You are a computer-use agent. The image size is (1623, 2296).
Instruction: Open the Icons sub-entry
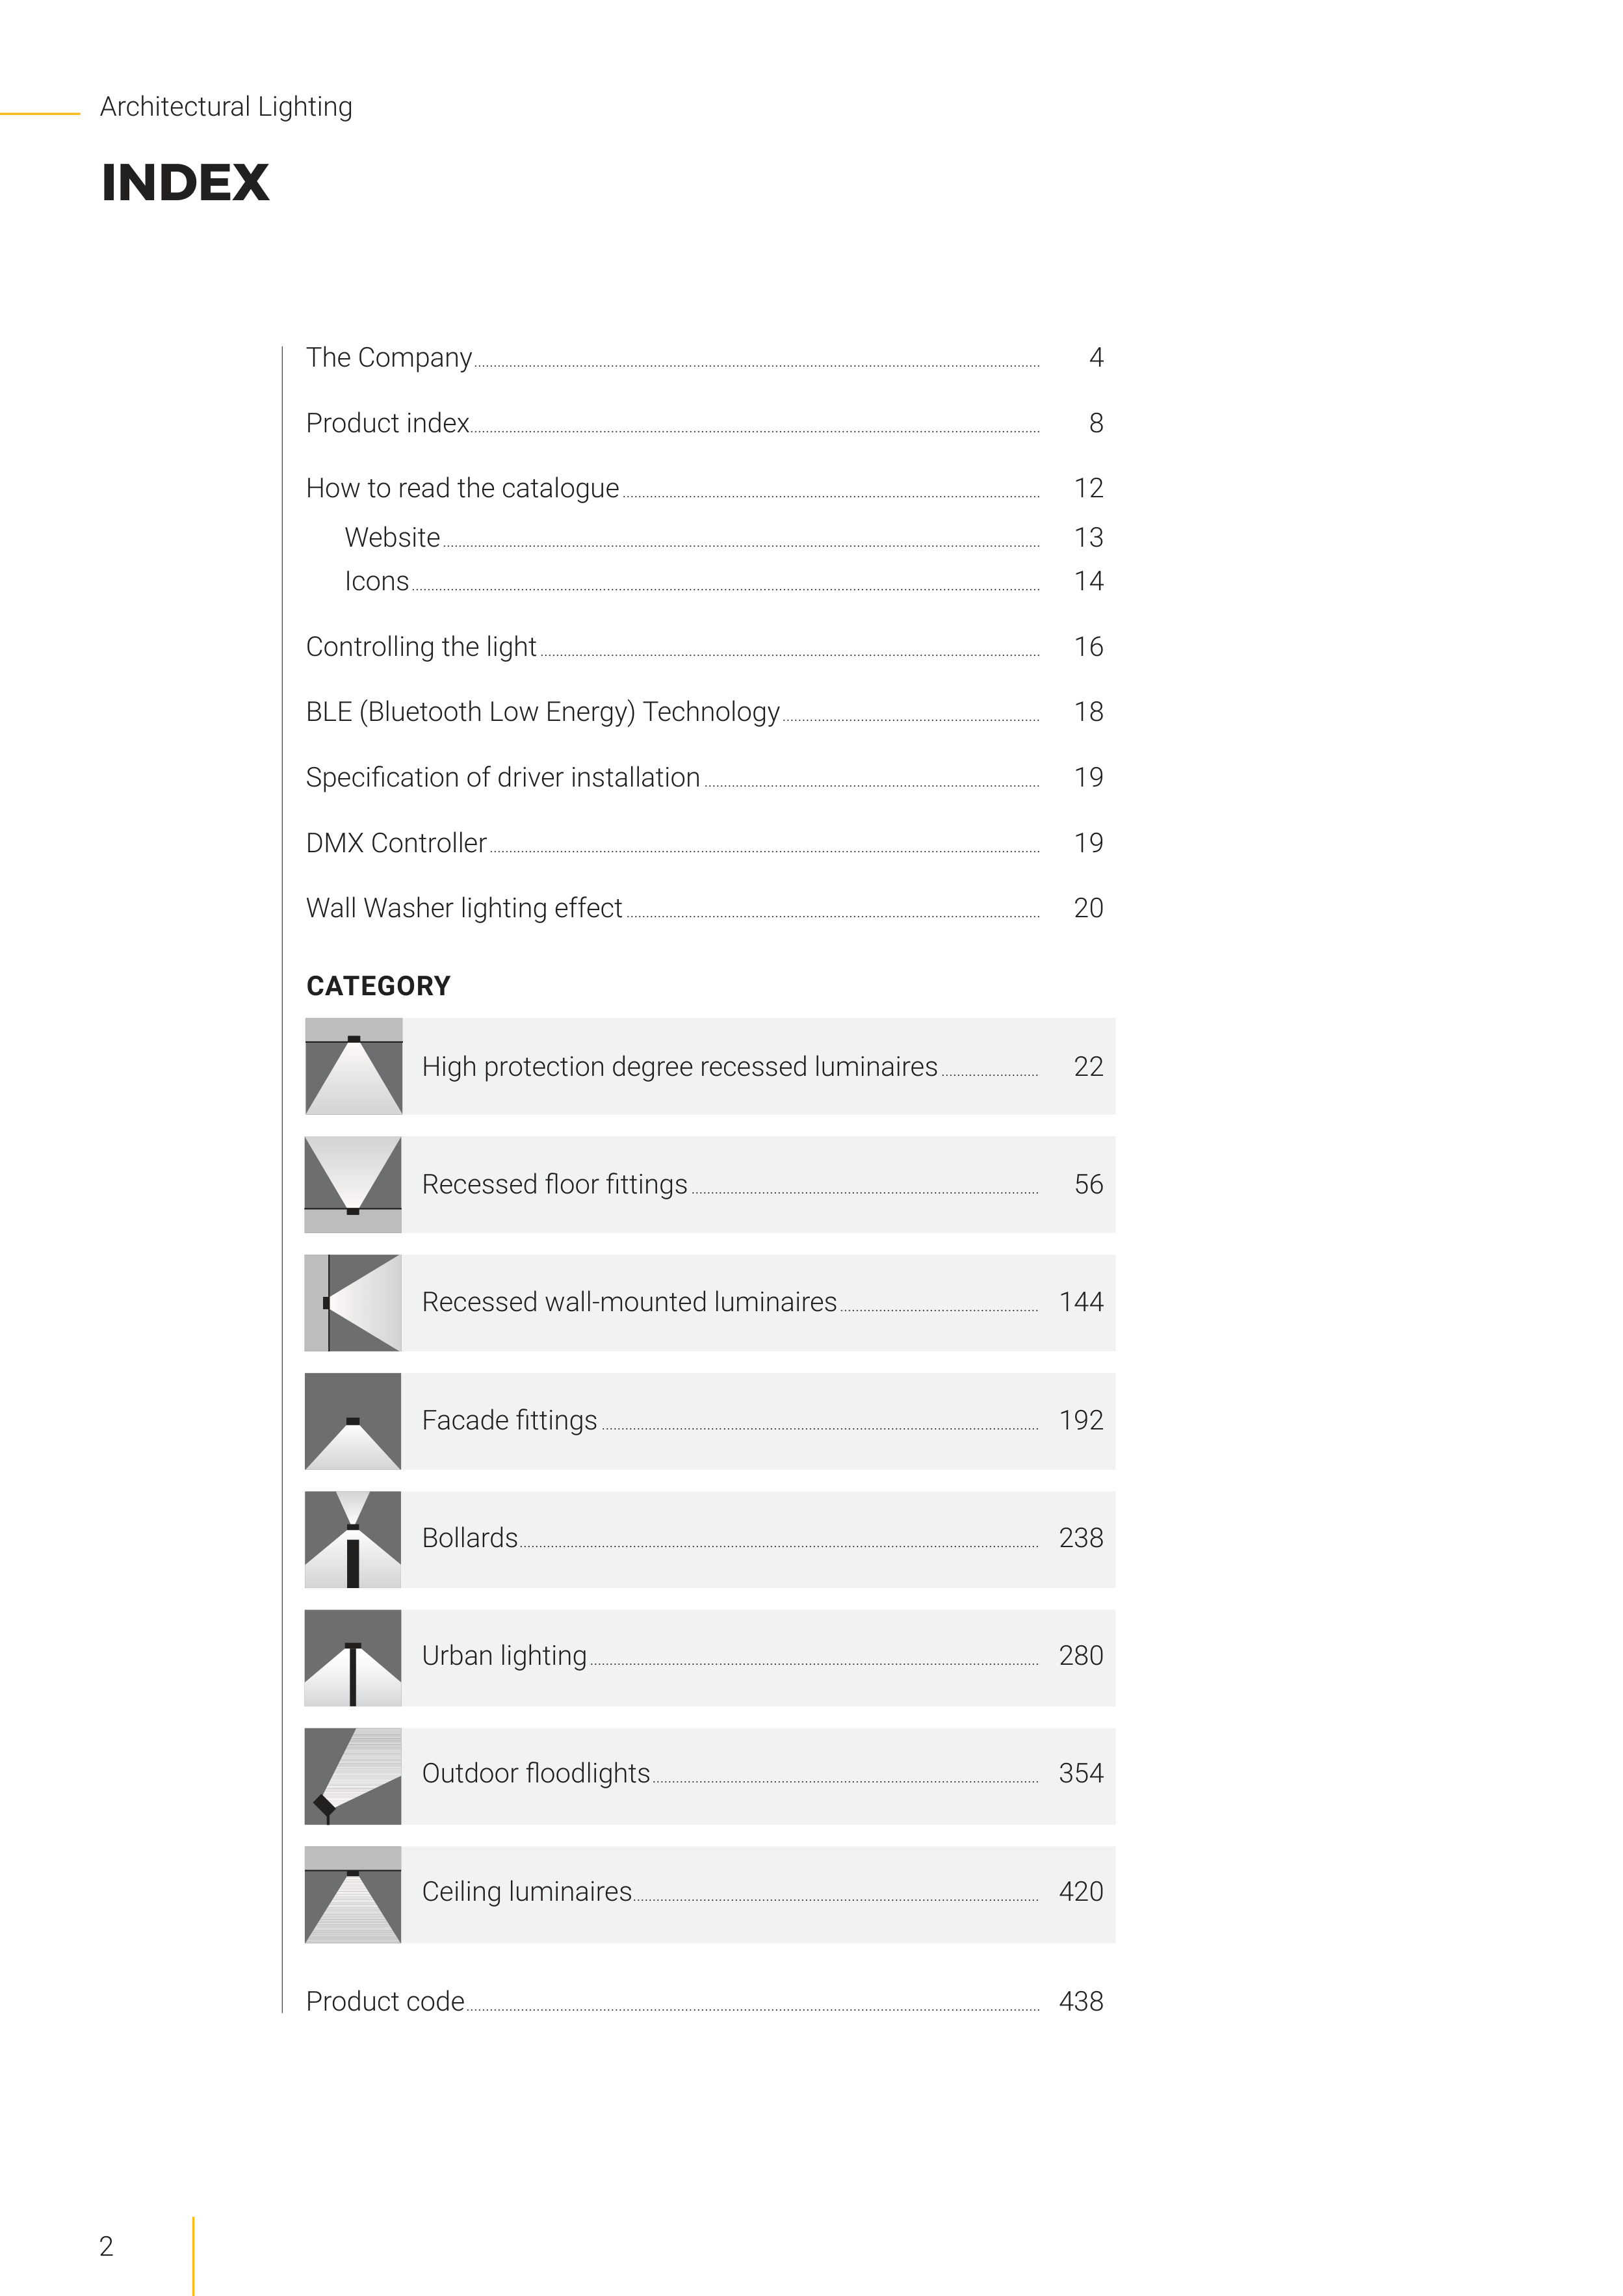pyautogui.click(x=377, y=581)
